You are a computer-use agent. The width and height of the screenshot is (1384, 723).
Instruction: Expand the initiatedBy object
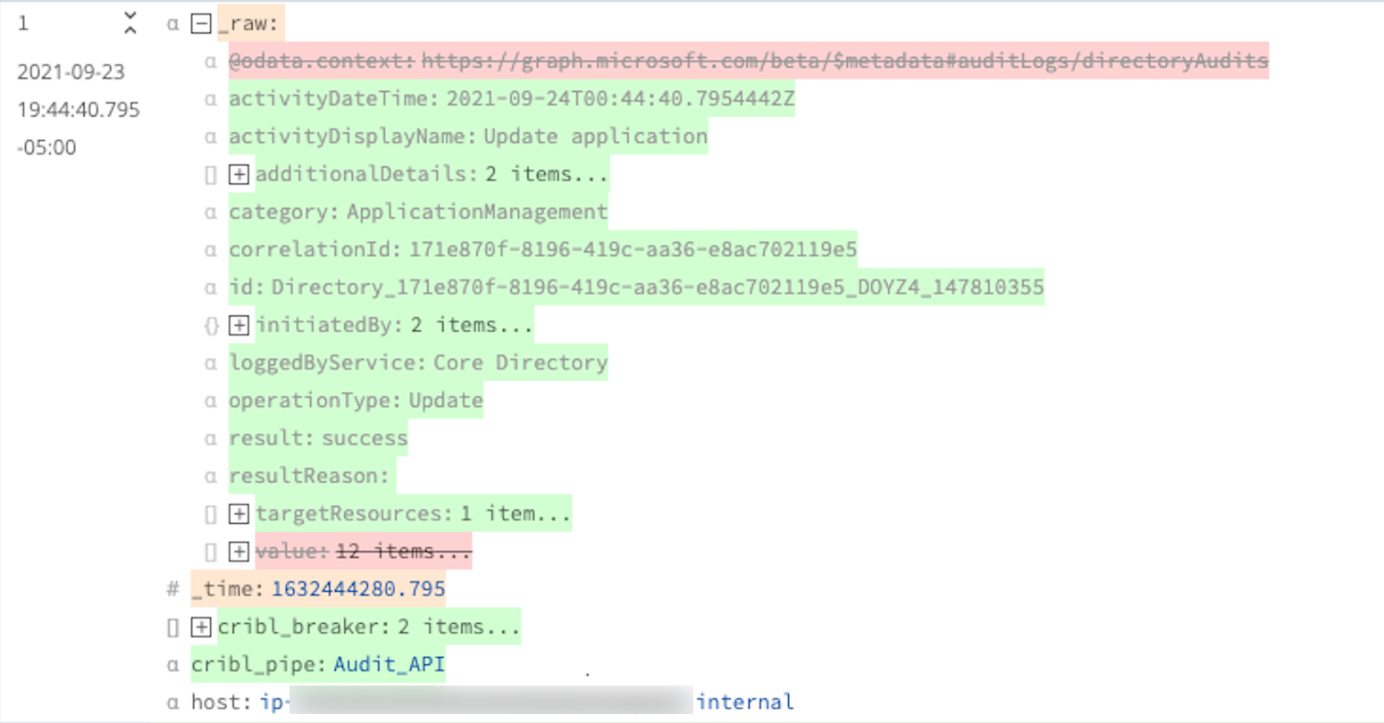[239, 325]
